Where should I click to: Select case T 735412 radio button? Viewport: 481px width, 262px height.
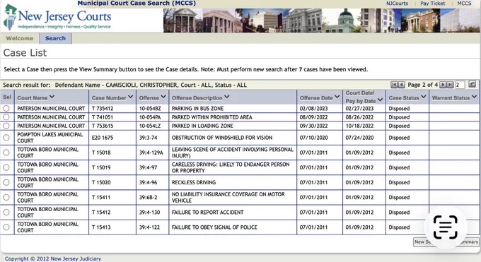click(6, 109)
